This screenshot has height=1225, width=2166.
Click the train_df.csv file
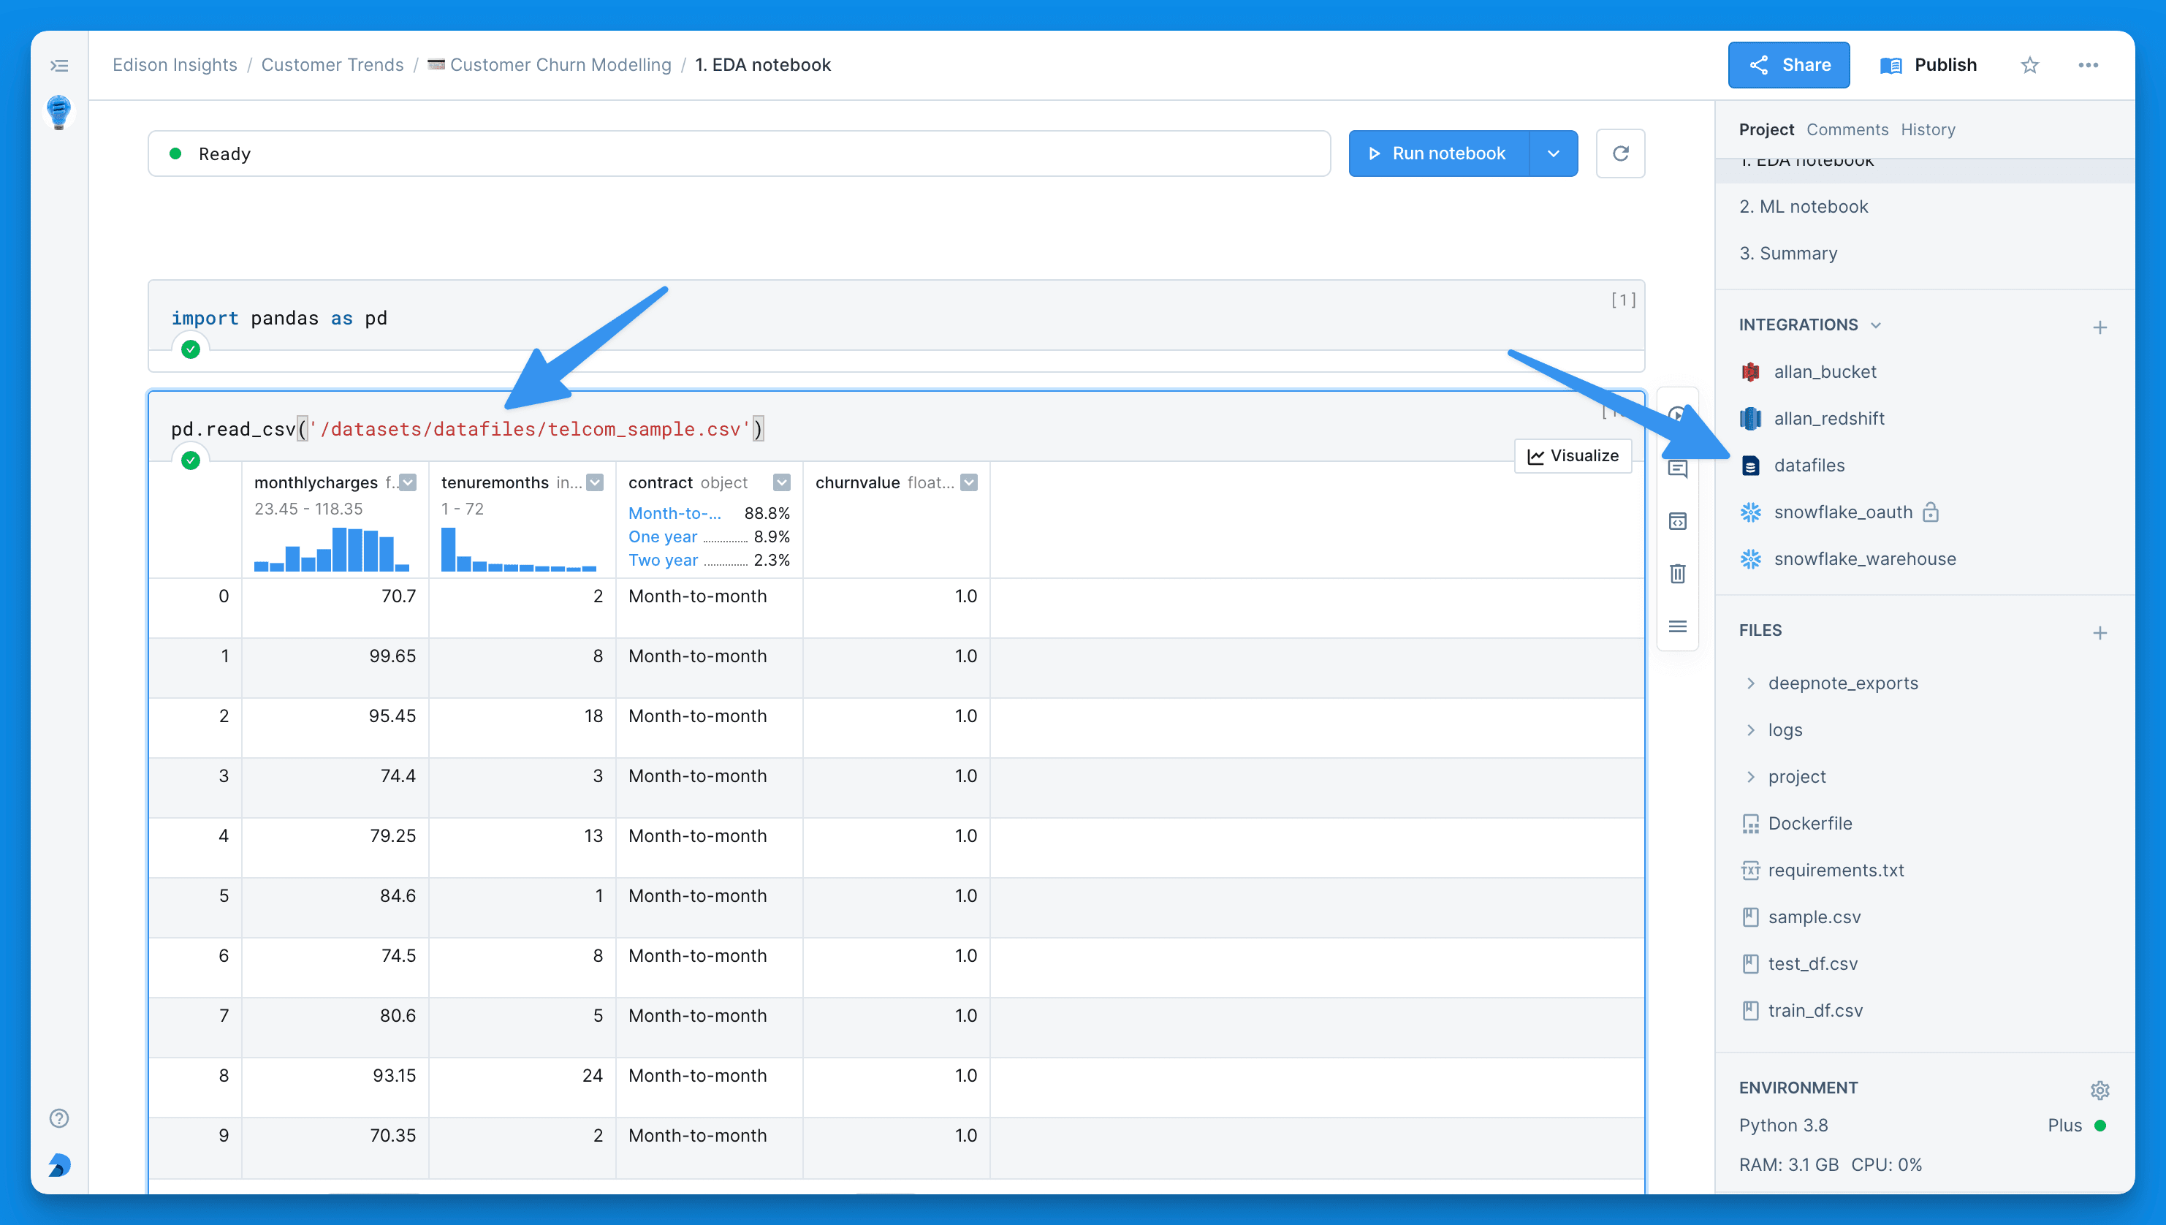(x=1817, y=1011)
